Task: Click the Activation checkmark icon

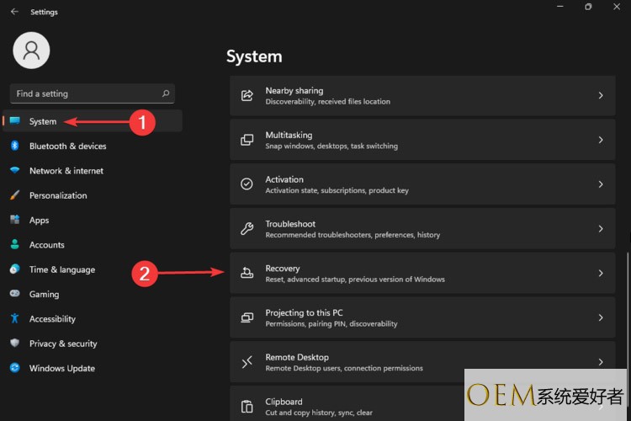Action: 247,184
